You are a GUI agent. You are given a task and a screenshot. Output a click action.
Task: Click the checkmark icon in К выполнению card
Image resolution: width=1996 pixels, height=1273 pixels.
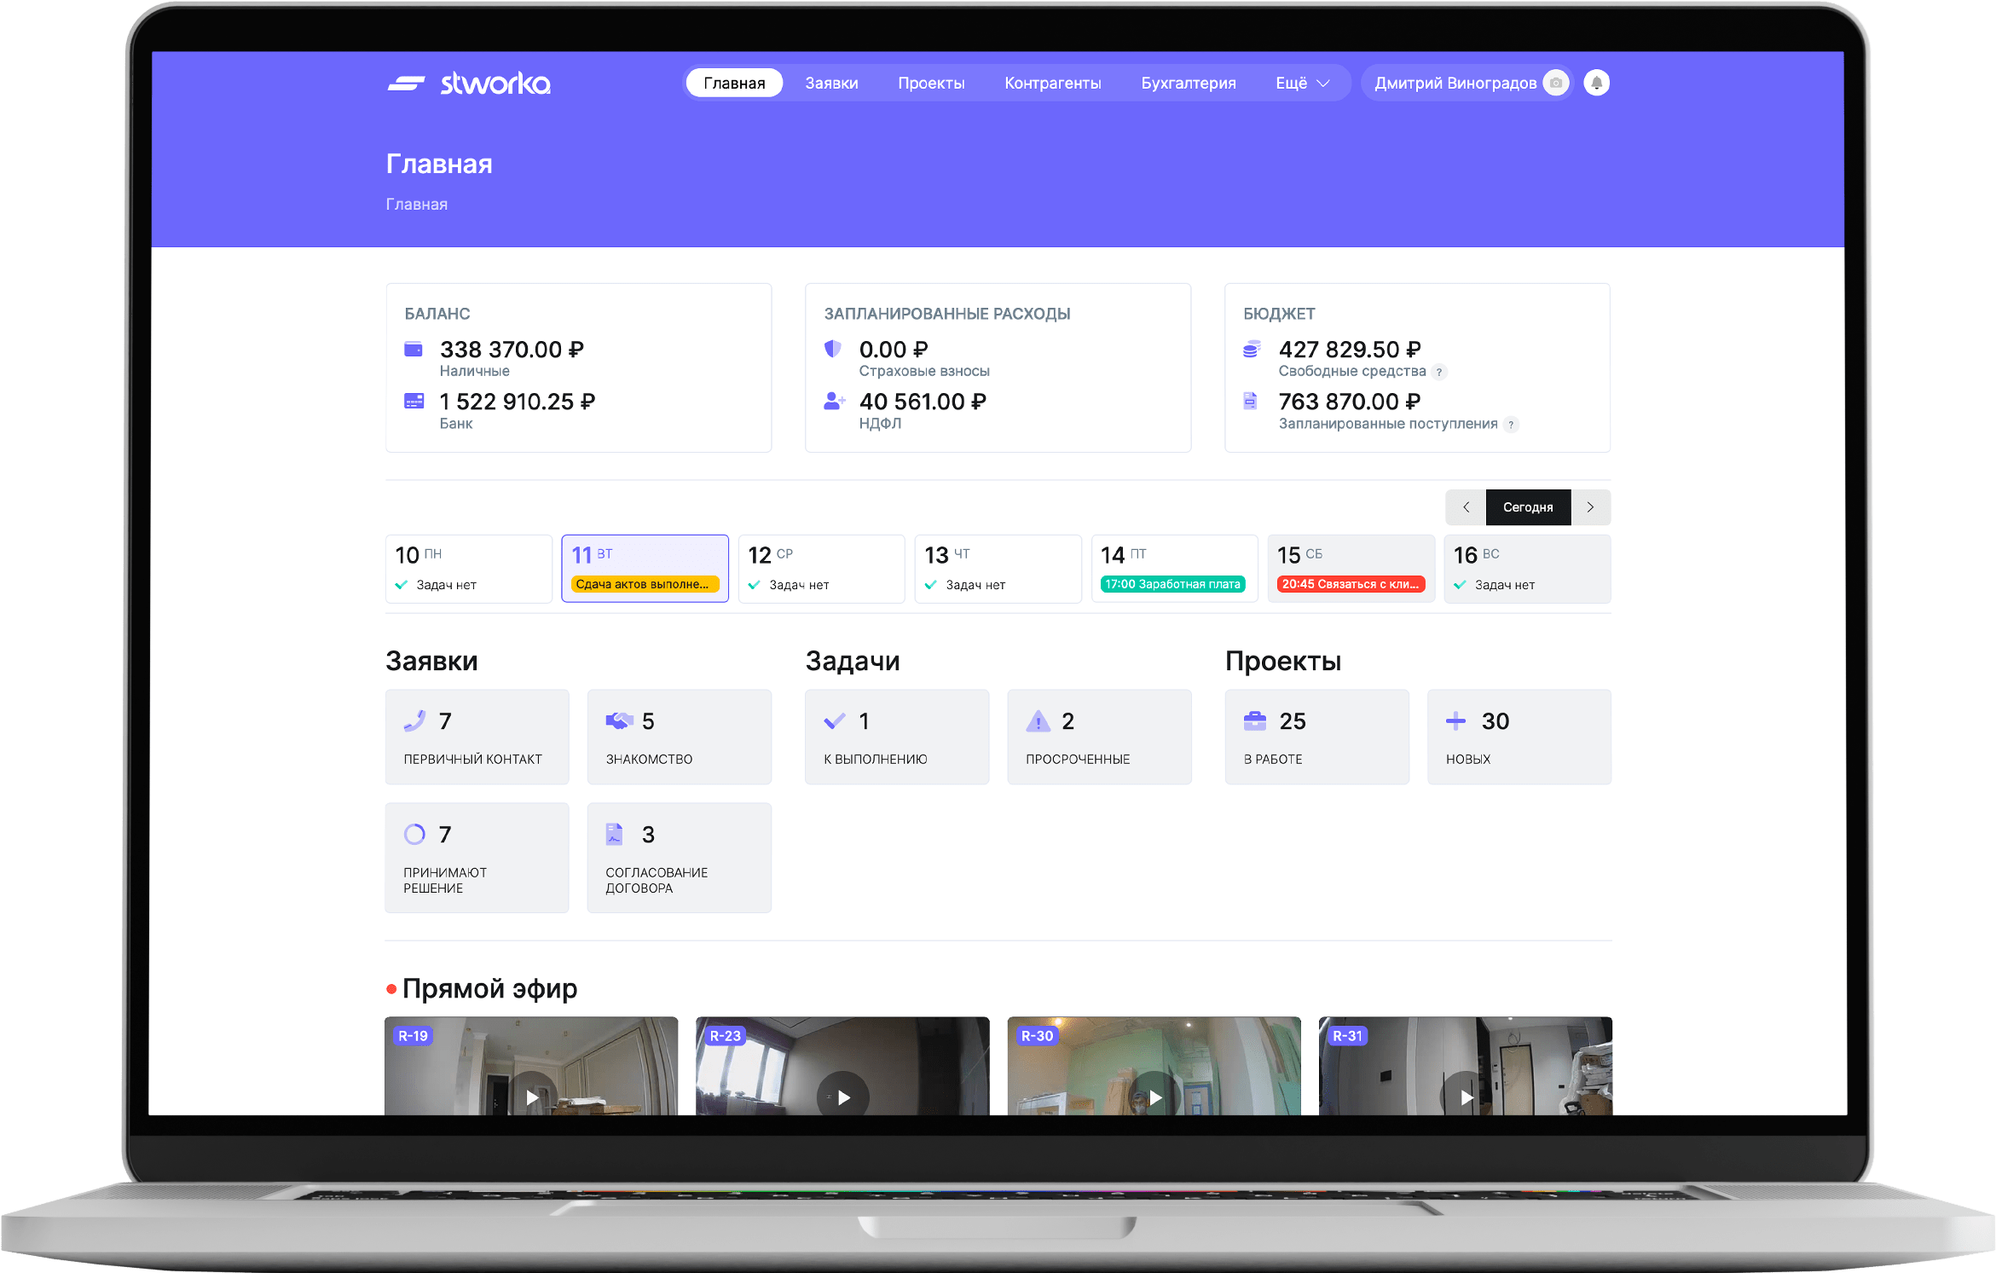[833, 720]
